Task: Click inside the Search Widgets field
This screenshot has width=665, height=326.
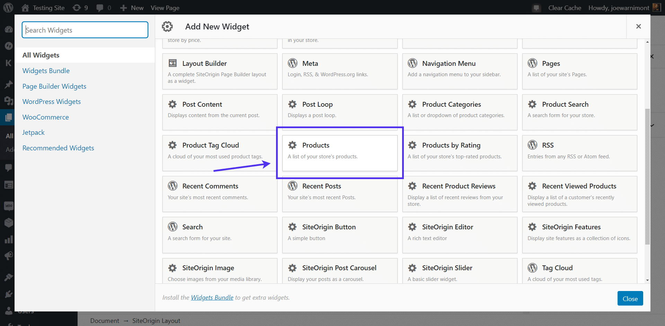Action: (85, 30)
